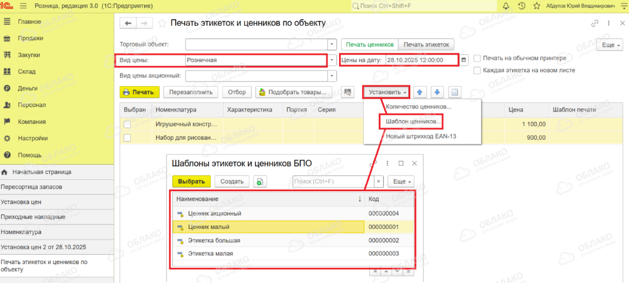Open the Установить dropdown button
This screenshot has height=283, width=629.
[386, 92]
